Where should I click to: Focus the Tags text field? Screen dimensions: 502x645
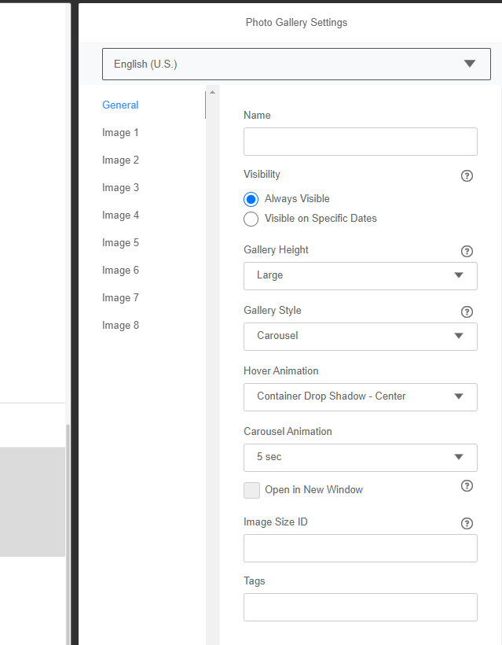(x=360, y=607)
